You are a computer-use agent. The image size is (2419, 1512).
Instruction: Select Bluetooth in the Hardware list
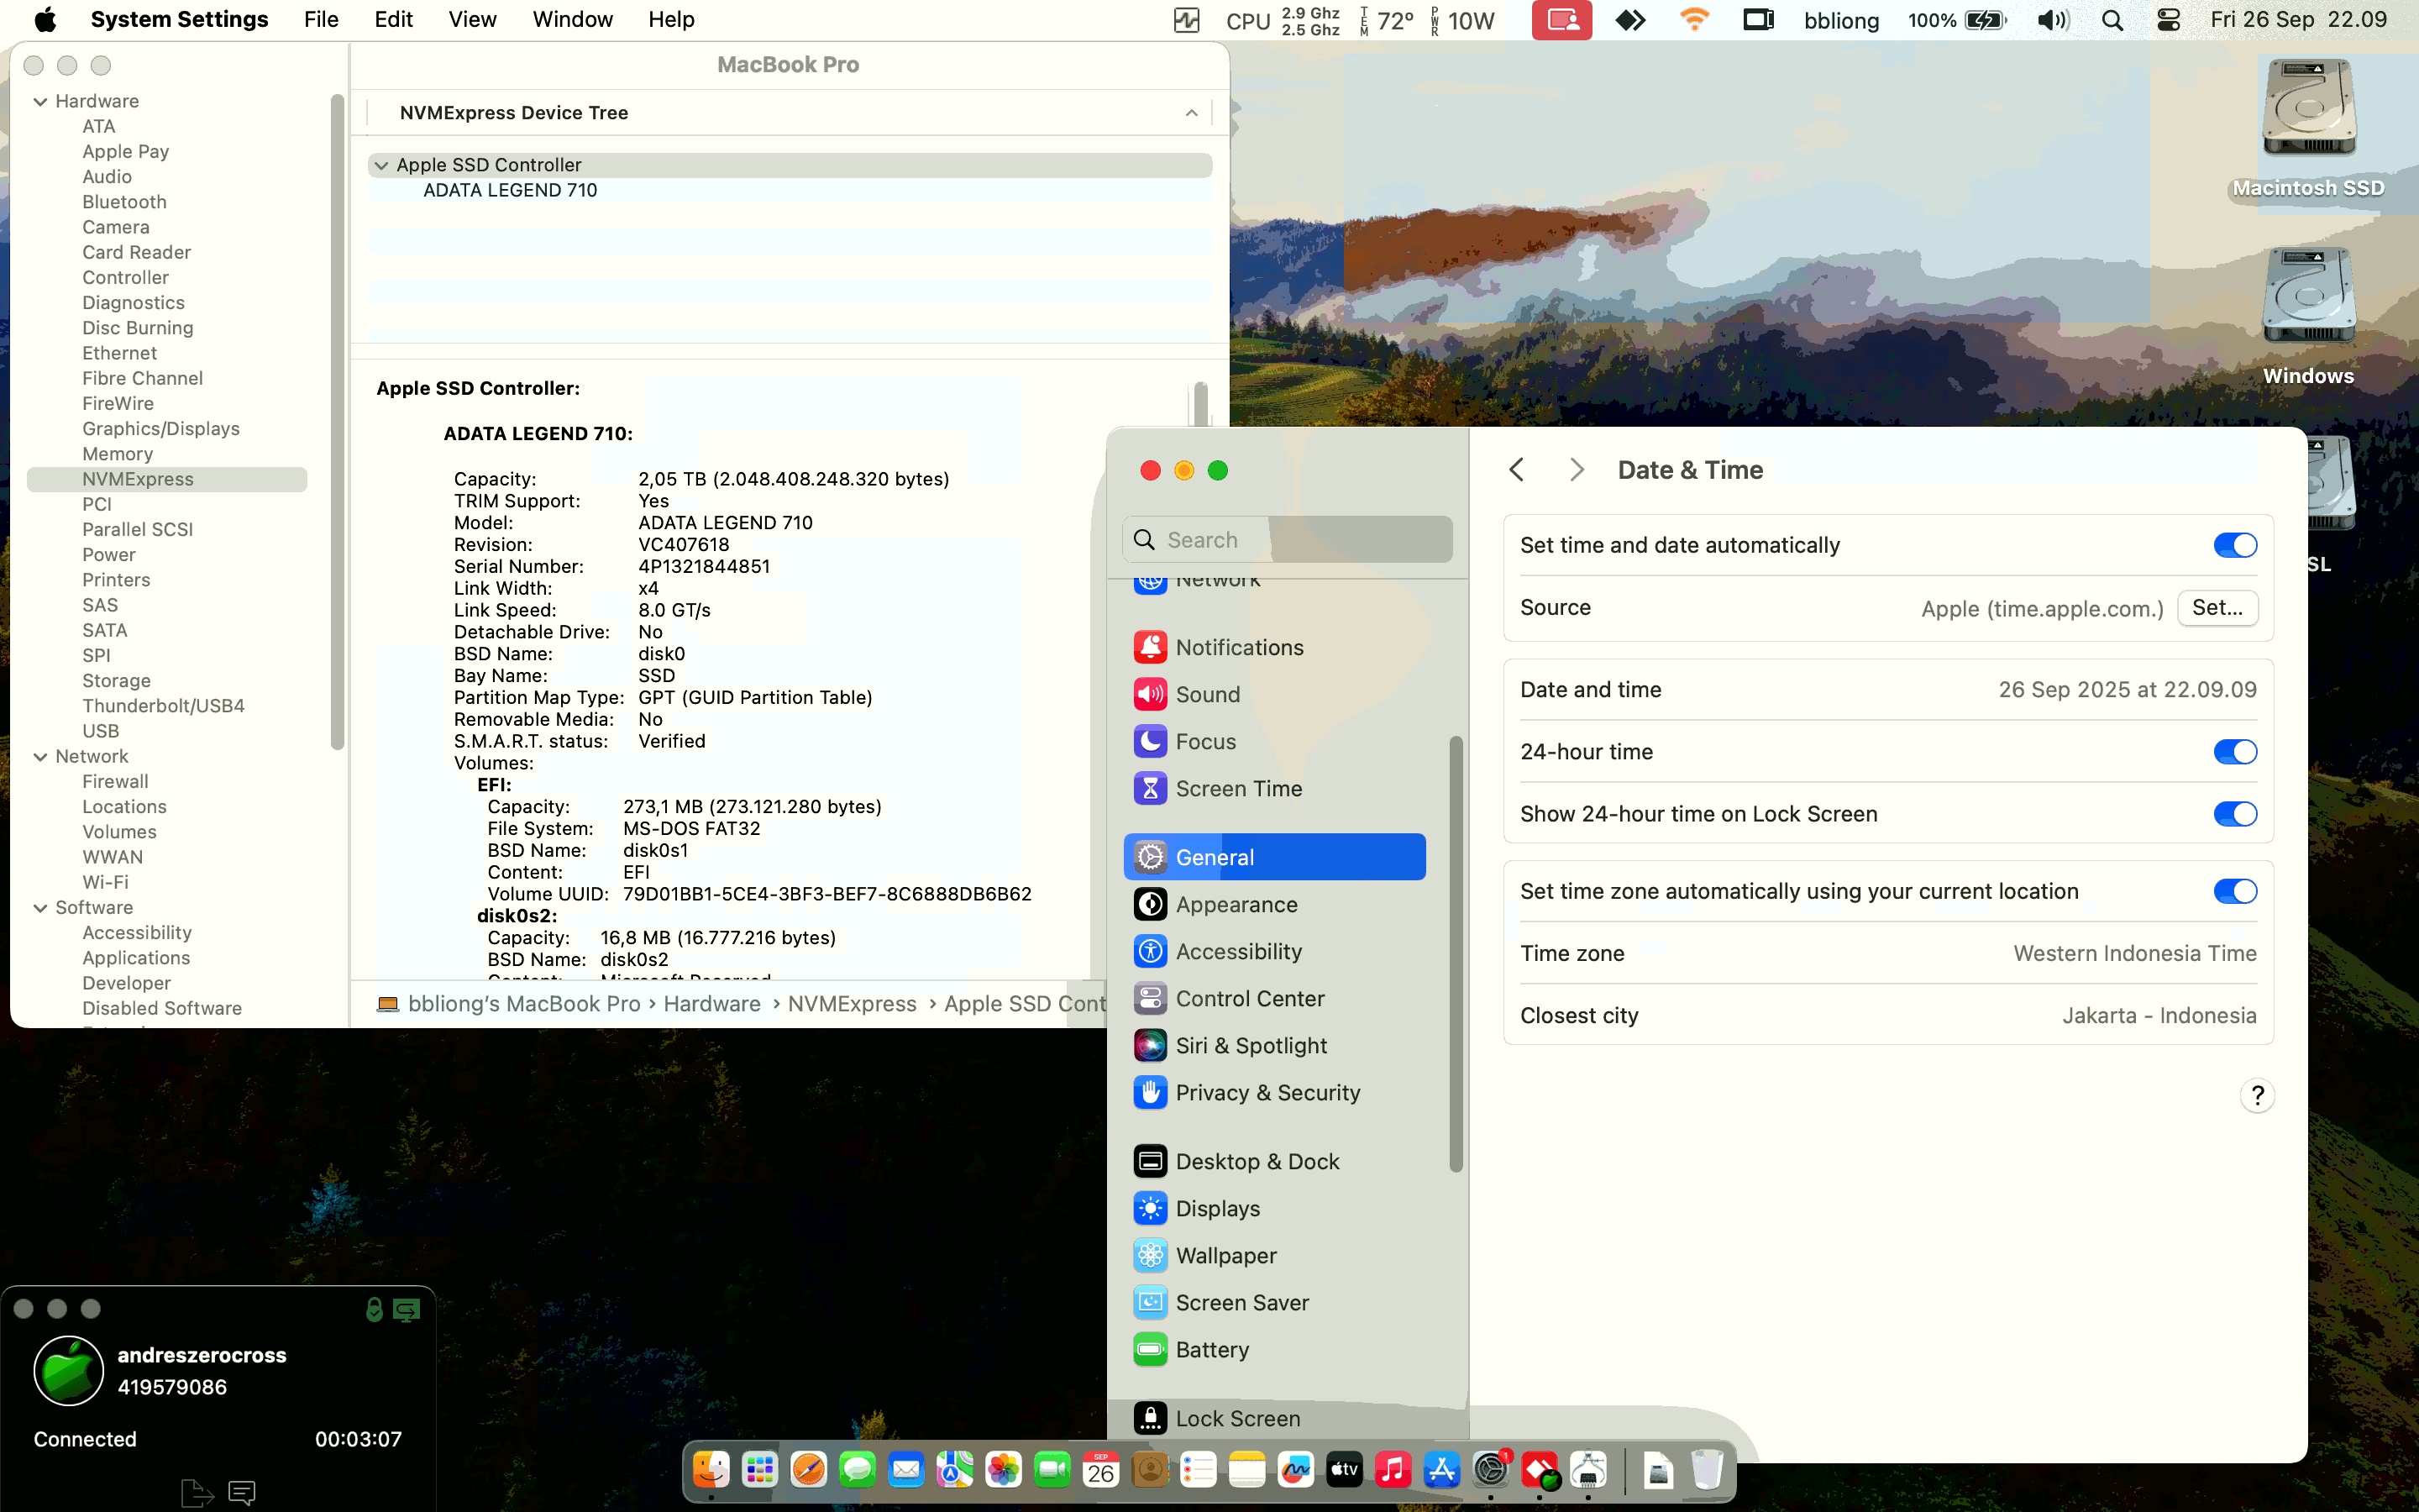tap(124, 202)
